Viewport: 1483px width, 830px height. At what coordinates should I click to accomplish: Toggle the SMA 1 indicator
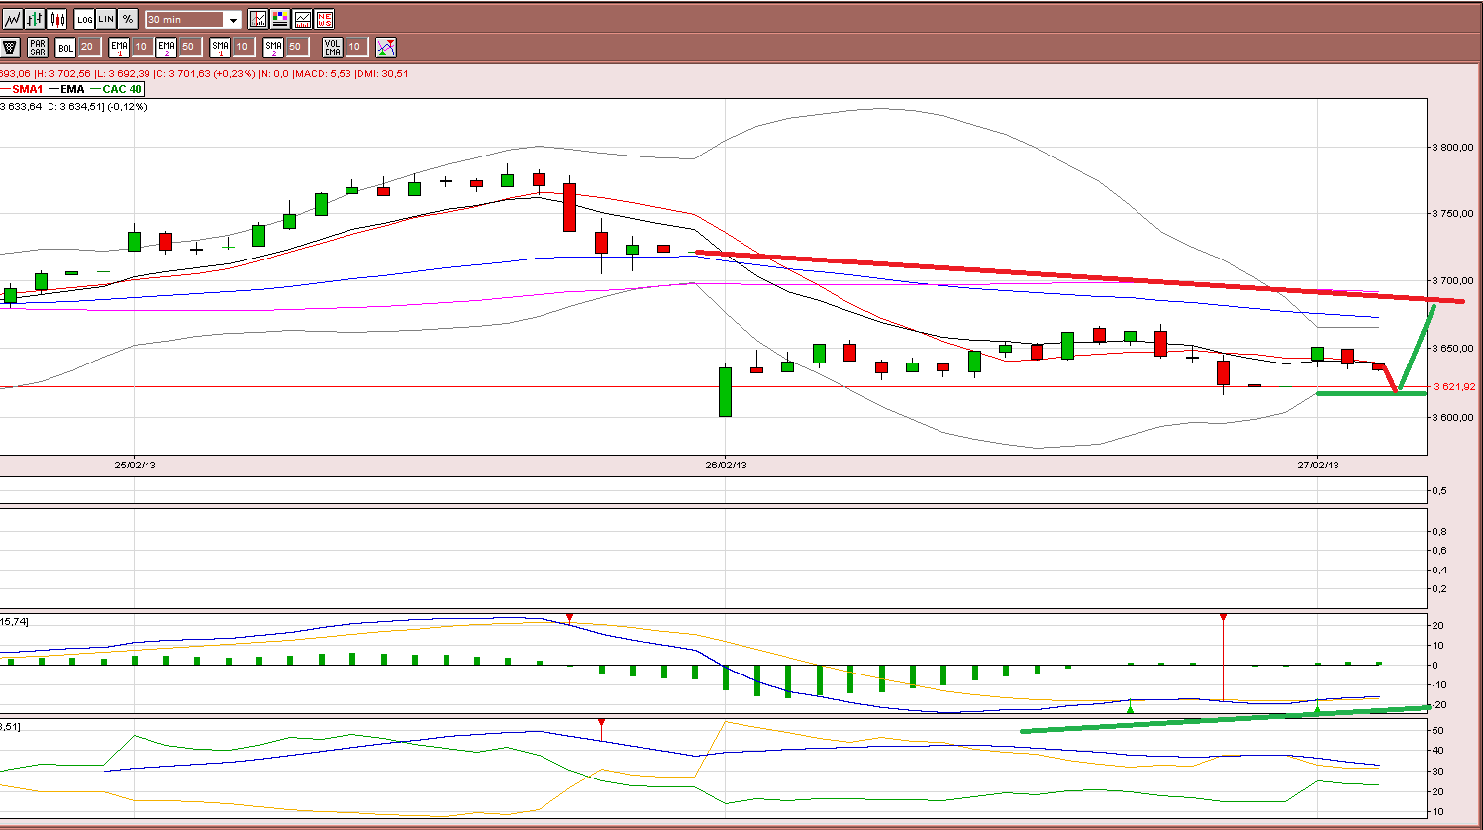tap(220, 47)
